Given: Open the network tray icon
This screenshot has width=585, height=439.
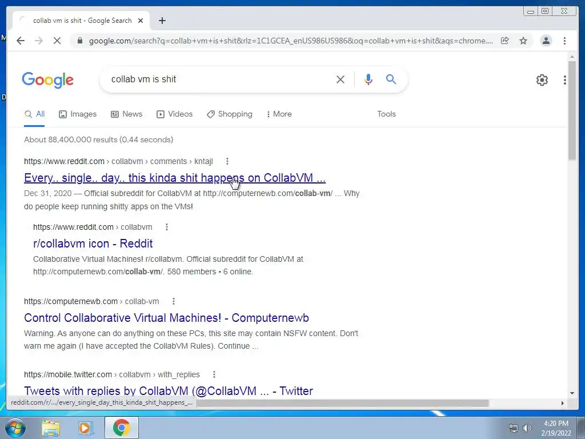Looking at the screenshot, I should [514, 428].
